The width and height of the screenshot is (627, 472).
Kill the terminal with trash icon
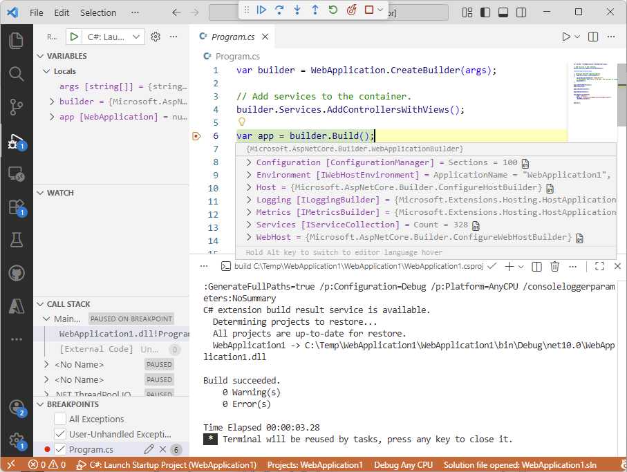coord(554,266)
